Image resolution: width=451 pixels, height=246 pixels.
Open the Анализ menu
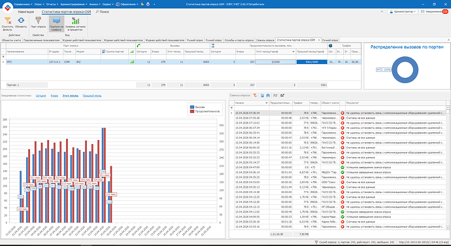[95, 5]
